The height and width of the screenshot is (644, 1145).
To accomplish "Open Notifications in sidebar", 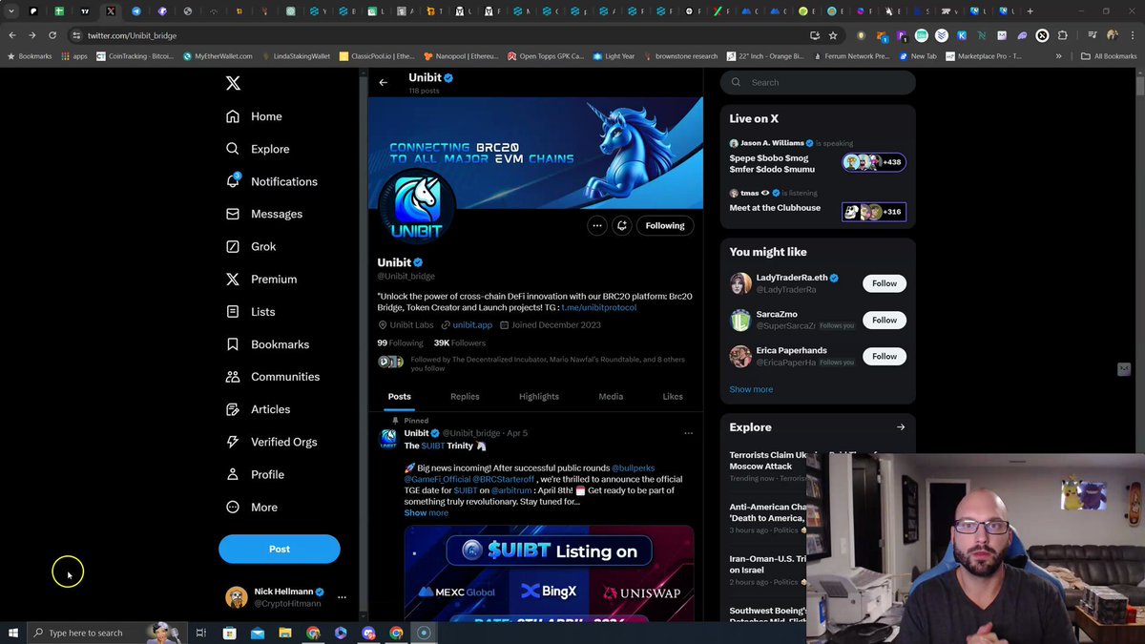I will 272,181.
